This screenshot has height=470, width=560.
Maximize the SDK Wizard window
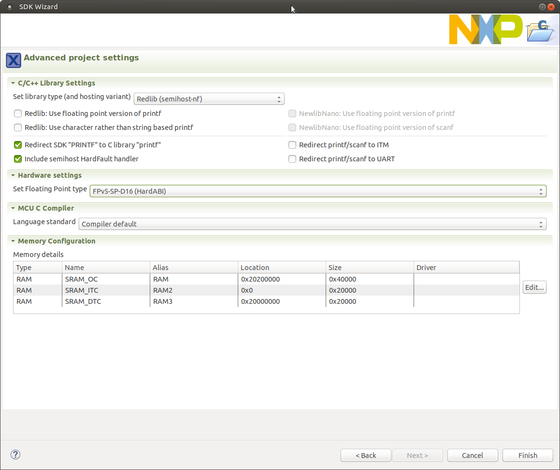[542, 7]
